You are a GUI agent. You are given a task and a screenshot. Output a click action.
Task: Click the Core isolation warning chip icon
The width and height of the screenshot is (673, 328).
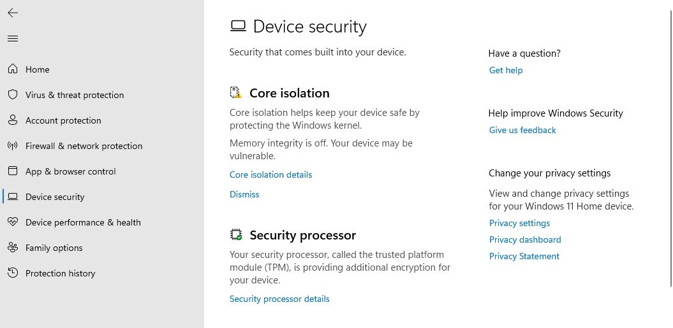(235, 92)
